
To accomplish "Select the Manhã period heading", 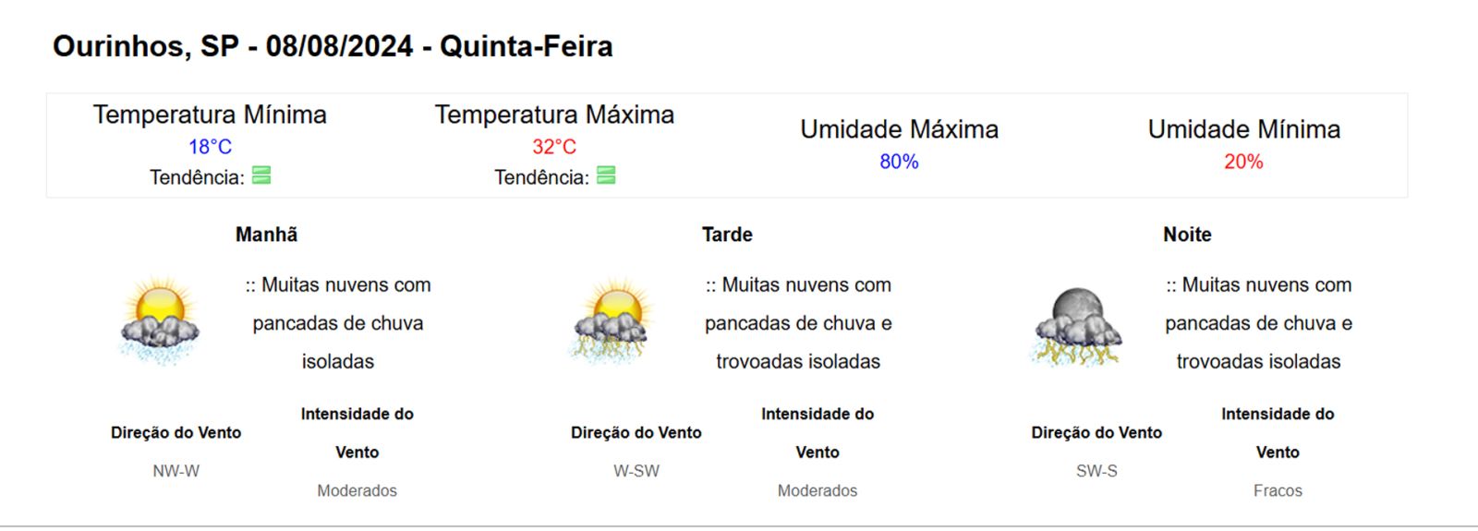I will click(x=266, y=235).
